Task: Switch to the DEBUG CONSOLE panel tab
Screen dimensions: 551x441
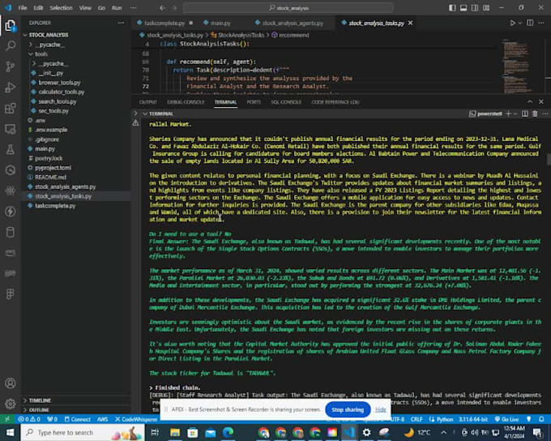Action: tap(185, 102)
